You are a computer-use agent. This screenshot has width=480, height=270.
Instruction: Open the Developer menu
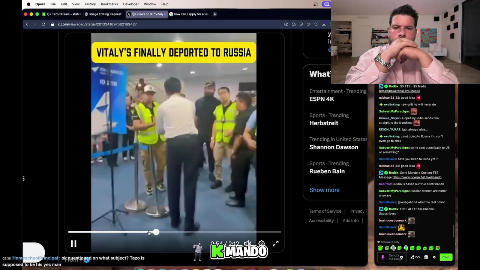131,4
